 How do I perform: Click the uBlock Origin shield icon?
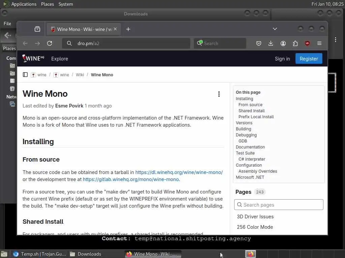(307, 43)
